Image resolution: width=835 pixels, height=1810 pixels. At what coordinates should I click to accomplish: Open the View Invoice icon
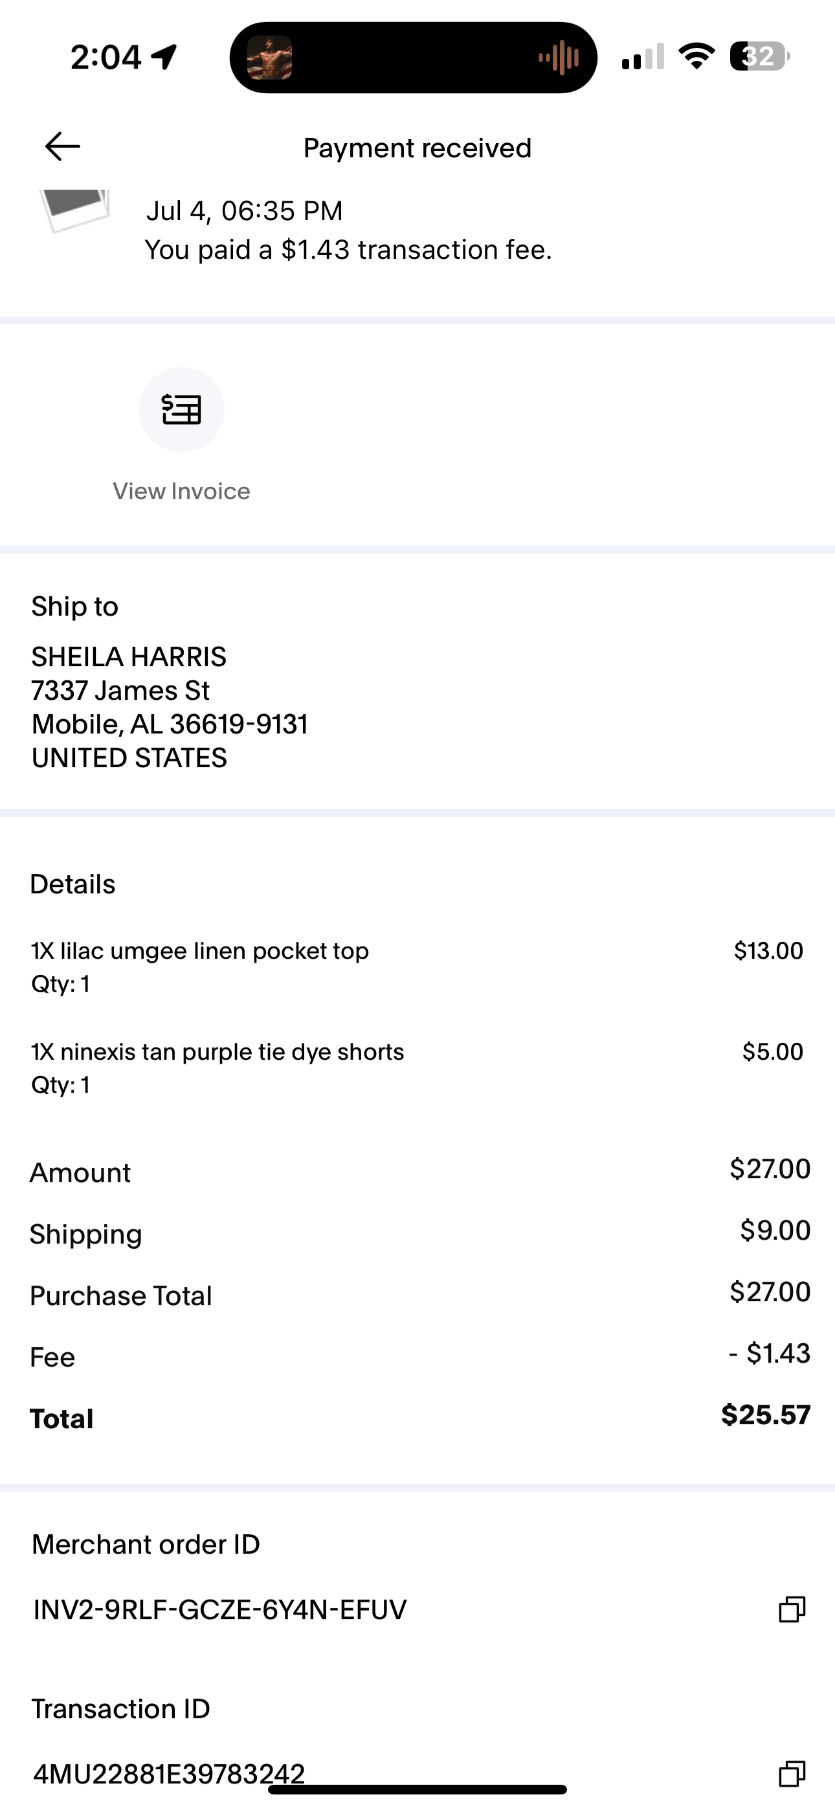point(181,410)
